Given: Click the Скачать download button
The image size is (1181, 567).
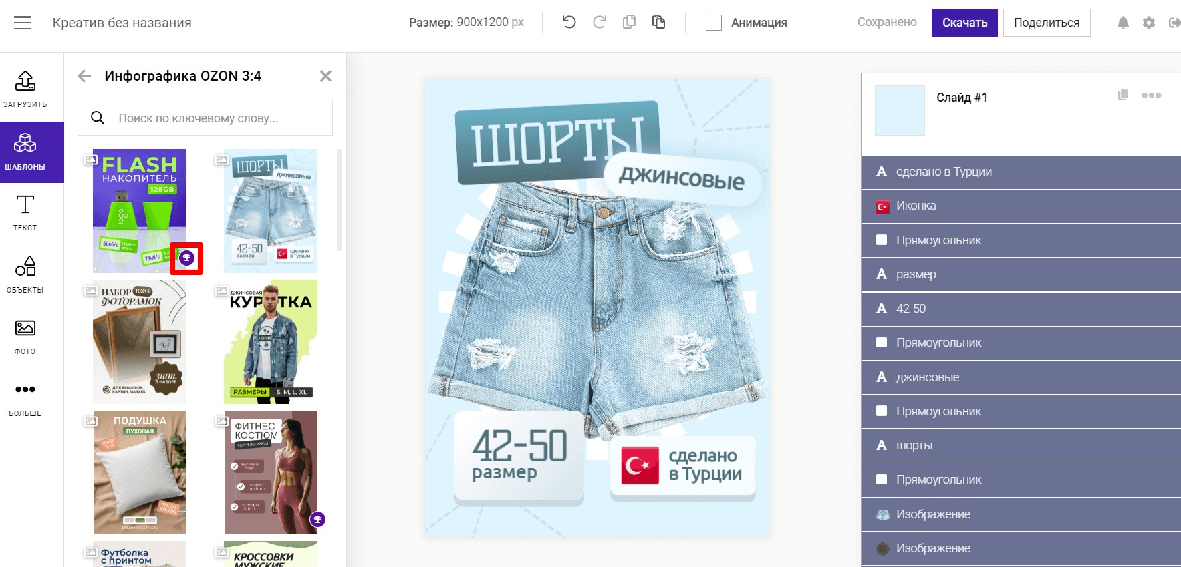Looking at the screenshot, I should (x=964, y=23).
